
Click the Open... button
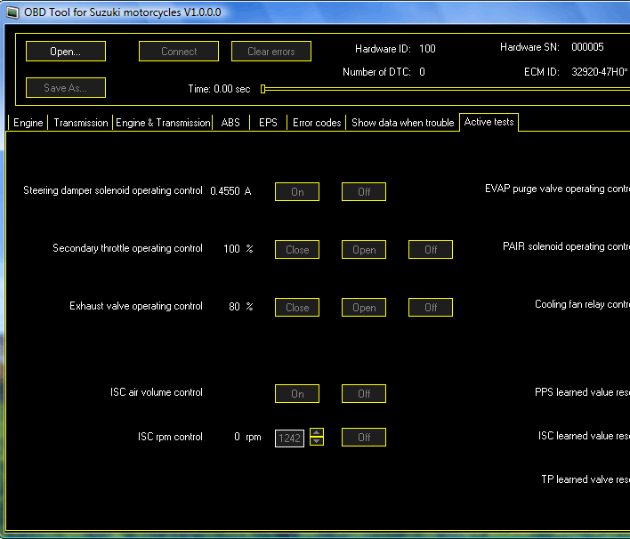66,52
